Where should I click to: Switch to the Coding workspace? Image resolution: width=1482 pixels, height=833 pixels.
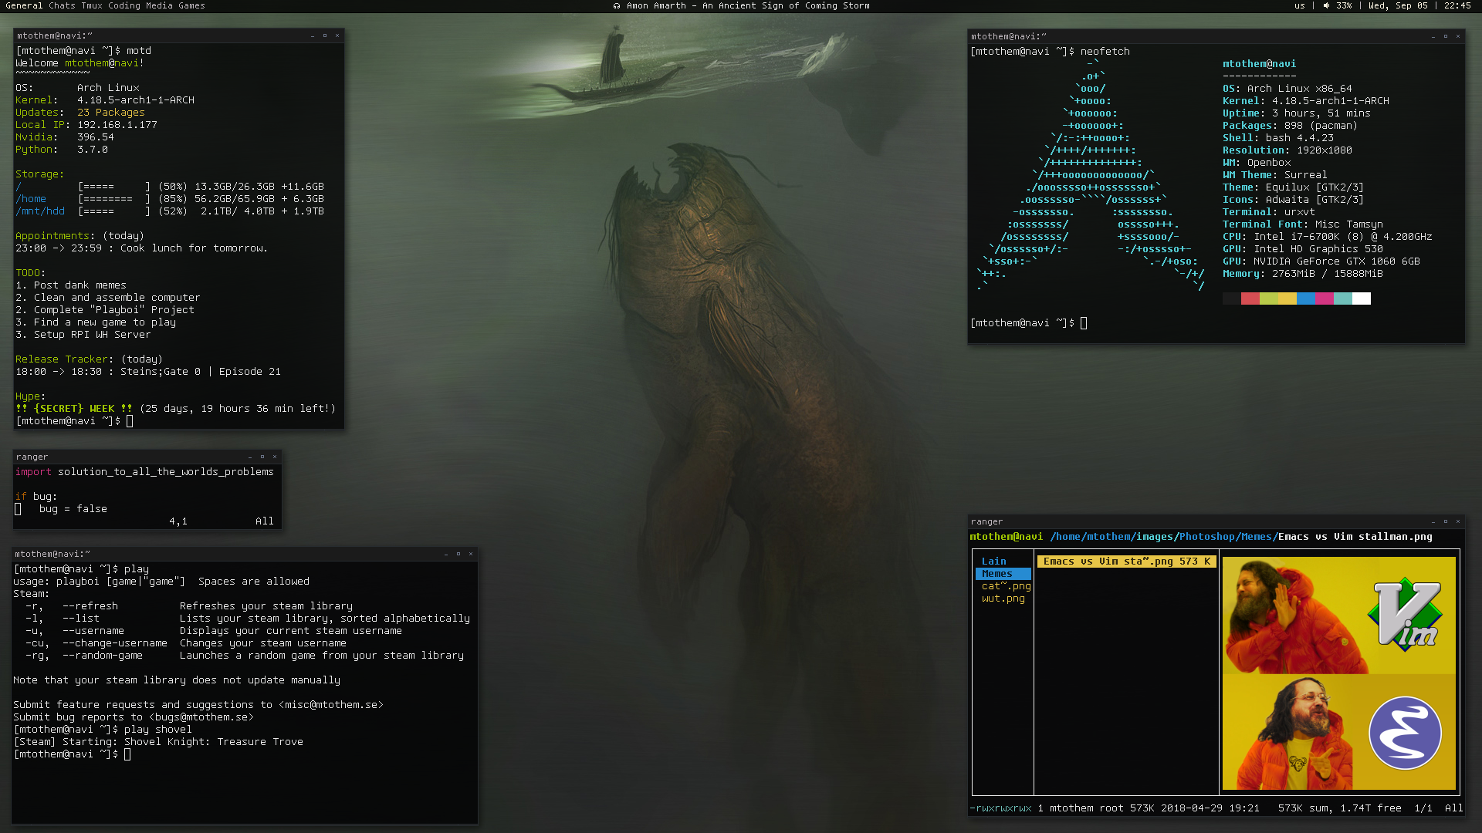[124, 5]
